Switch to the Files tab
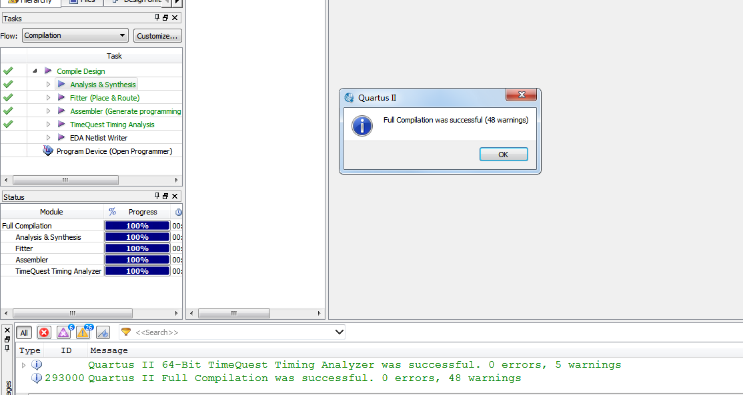The height and width of the screenshot is (395, 743). coord(83,3)
